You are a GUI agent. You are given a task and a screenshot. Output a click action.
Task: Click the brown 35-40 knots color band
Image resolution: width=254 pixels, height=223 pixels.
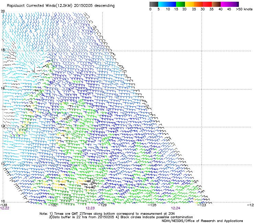click(216, 4)
